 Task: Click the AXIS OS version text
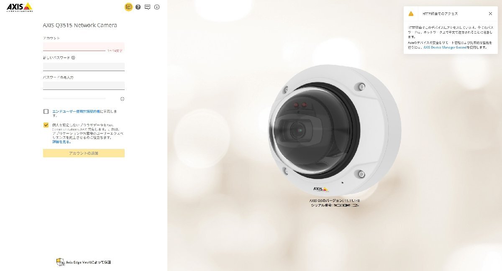(335, 201)
